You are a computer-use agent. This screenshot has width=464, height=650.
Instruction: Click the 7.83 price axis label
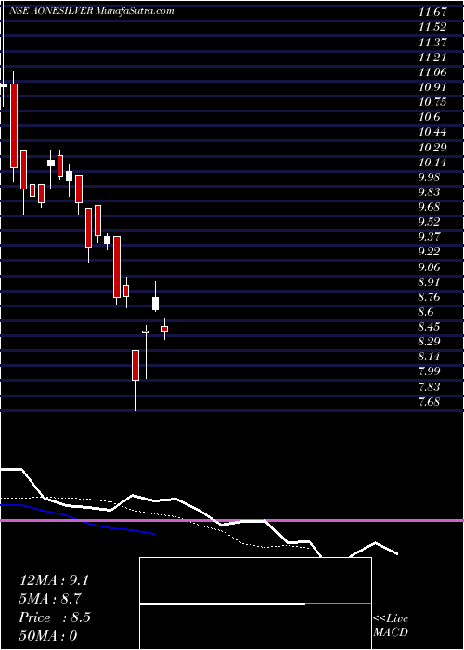[x=430, y=387]
